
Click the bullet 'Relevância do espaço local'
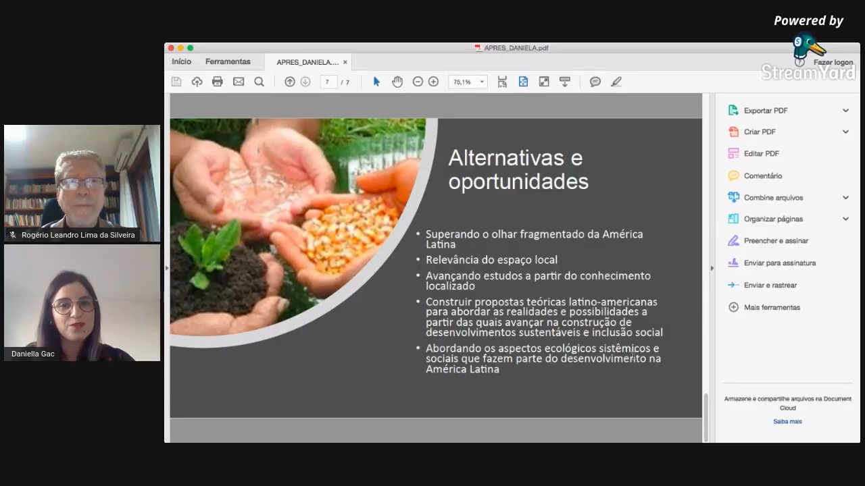[x=491, y=260]
